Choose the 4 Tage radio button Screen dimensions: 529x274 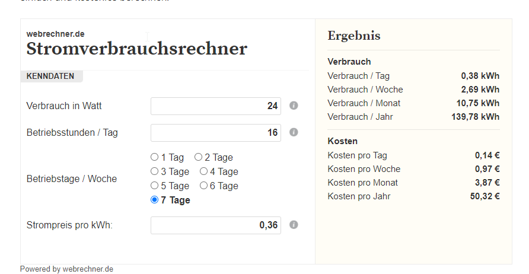pos(203,171)
